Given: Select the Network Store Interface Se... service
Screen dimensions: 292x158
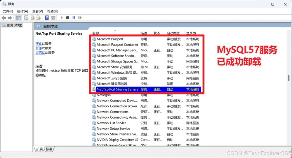Looking at the screenshot, I should 117,134.
